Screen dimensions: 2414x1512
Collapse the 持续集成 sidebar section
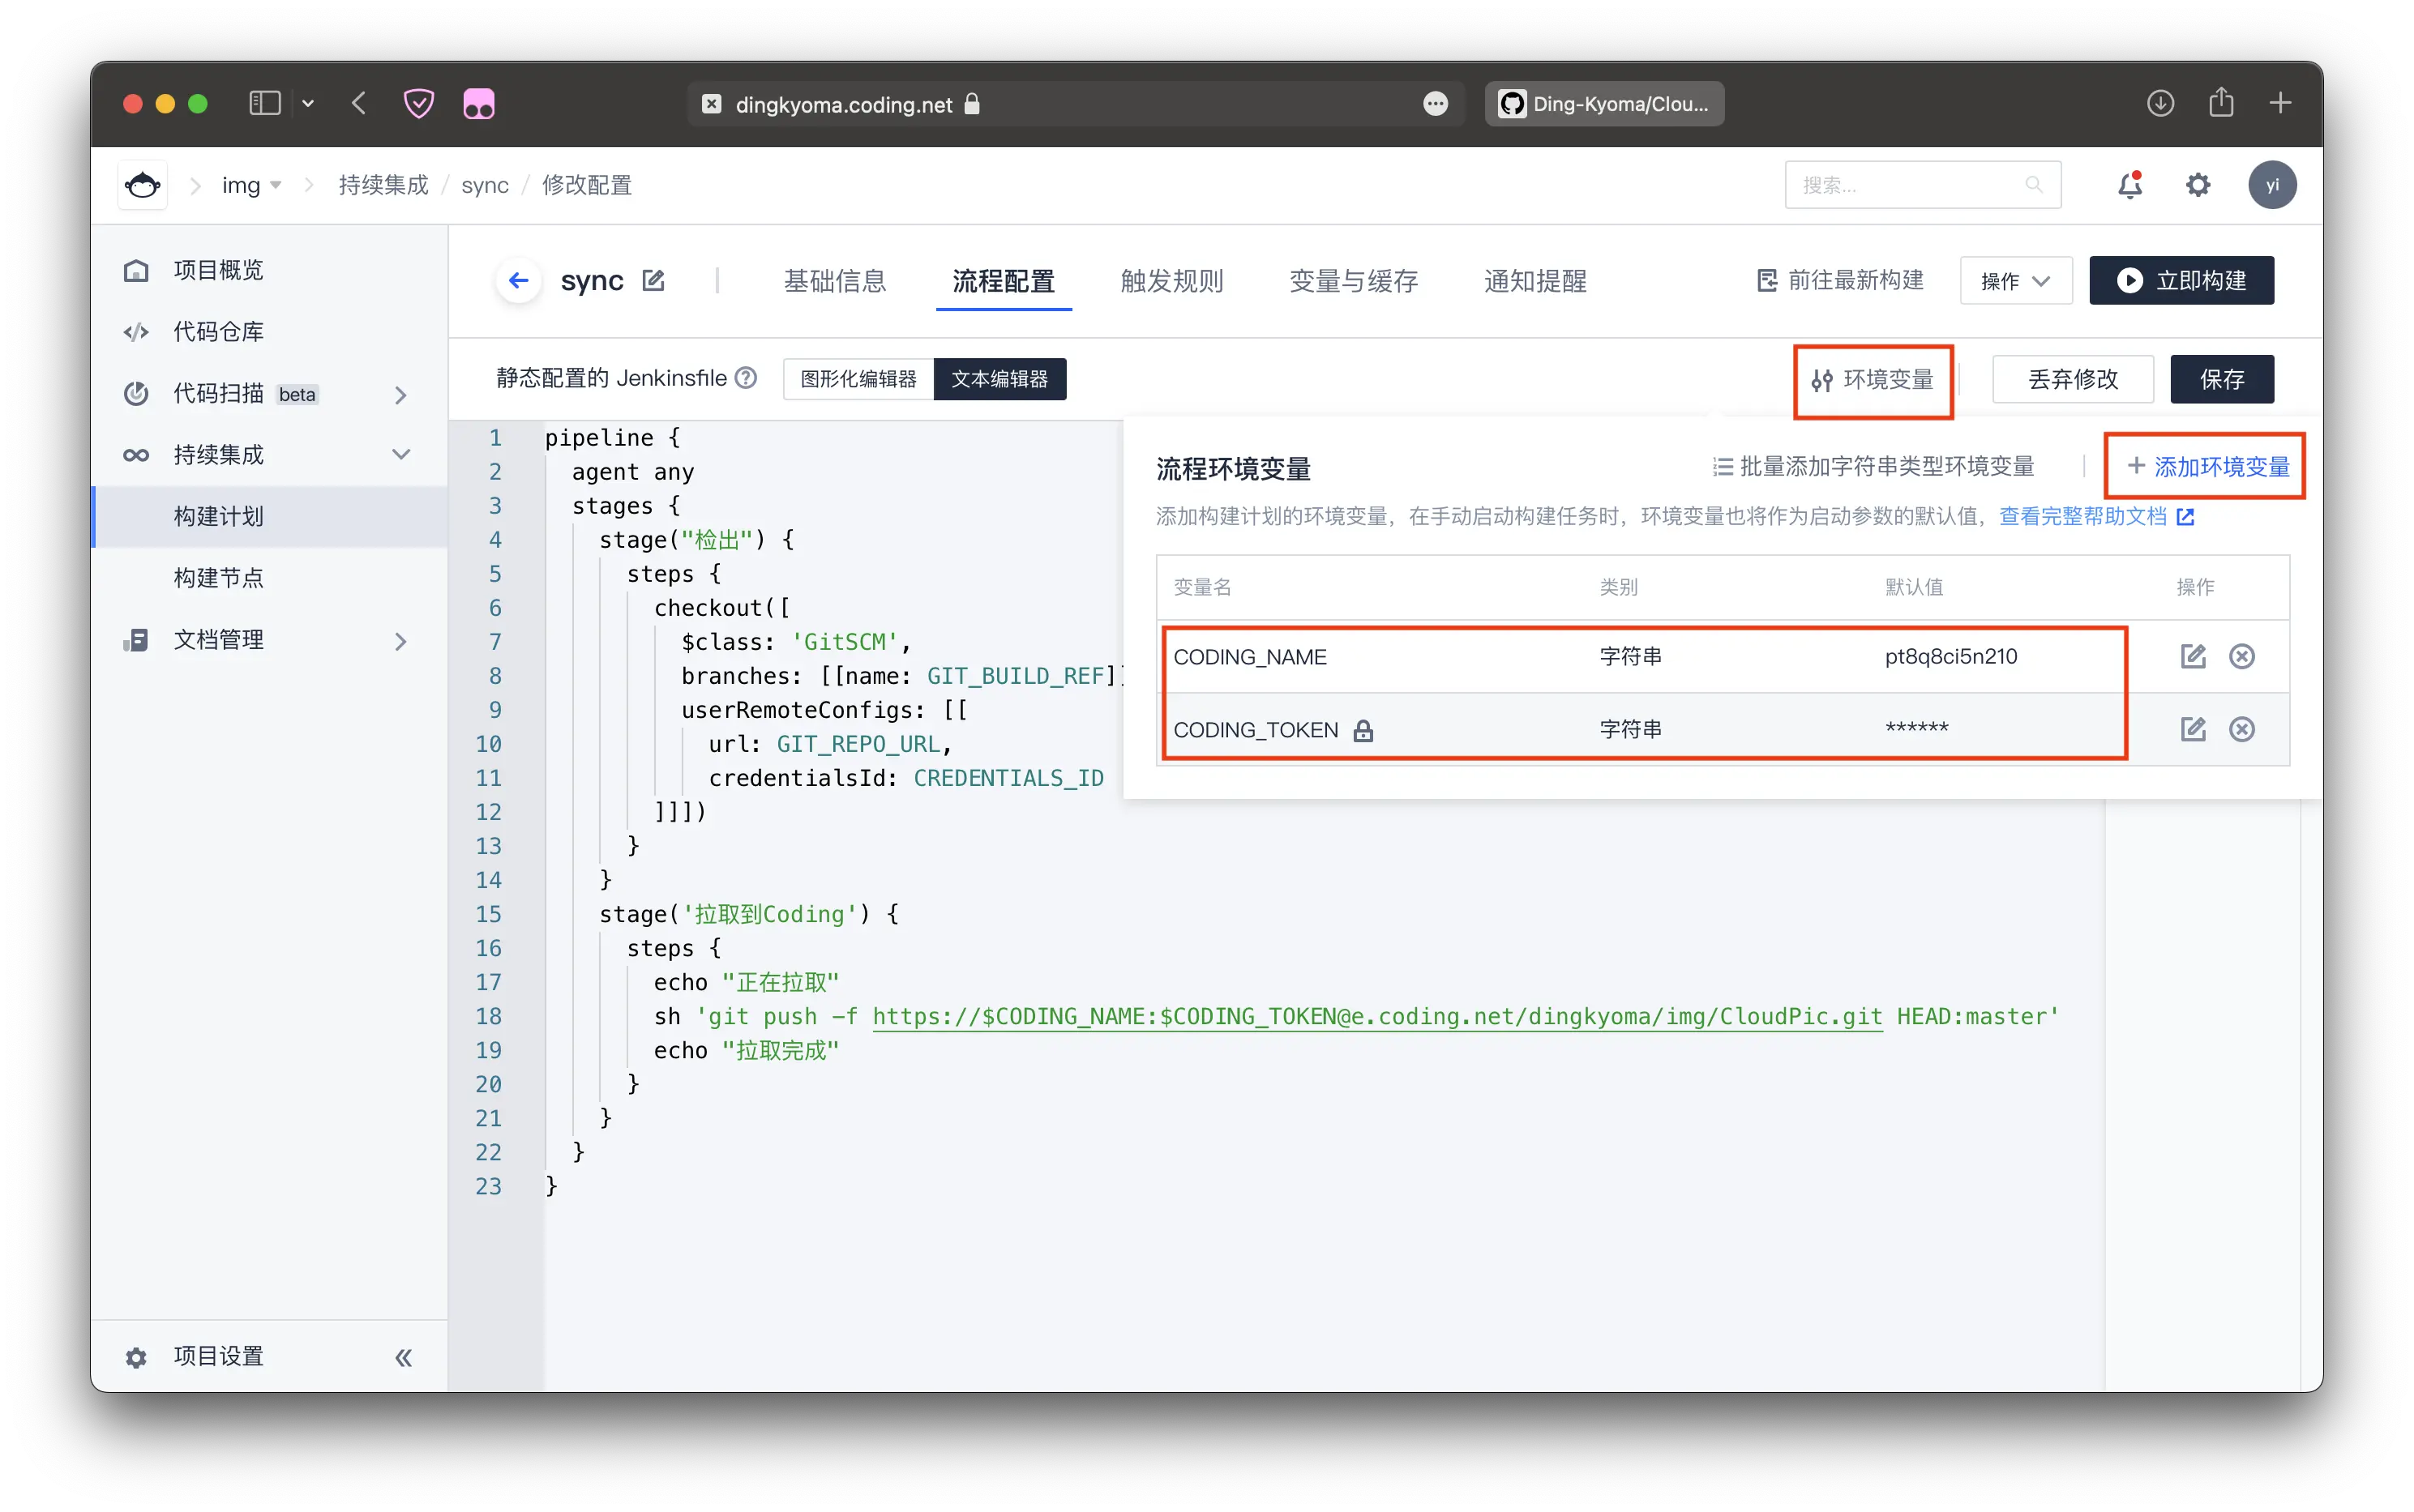[x=400, y=455]
